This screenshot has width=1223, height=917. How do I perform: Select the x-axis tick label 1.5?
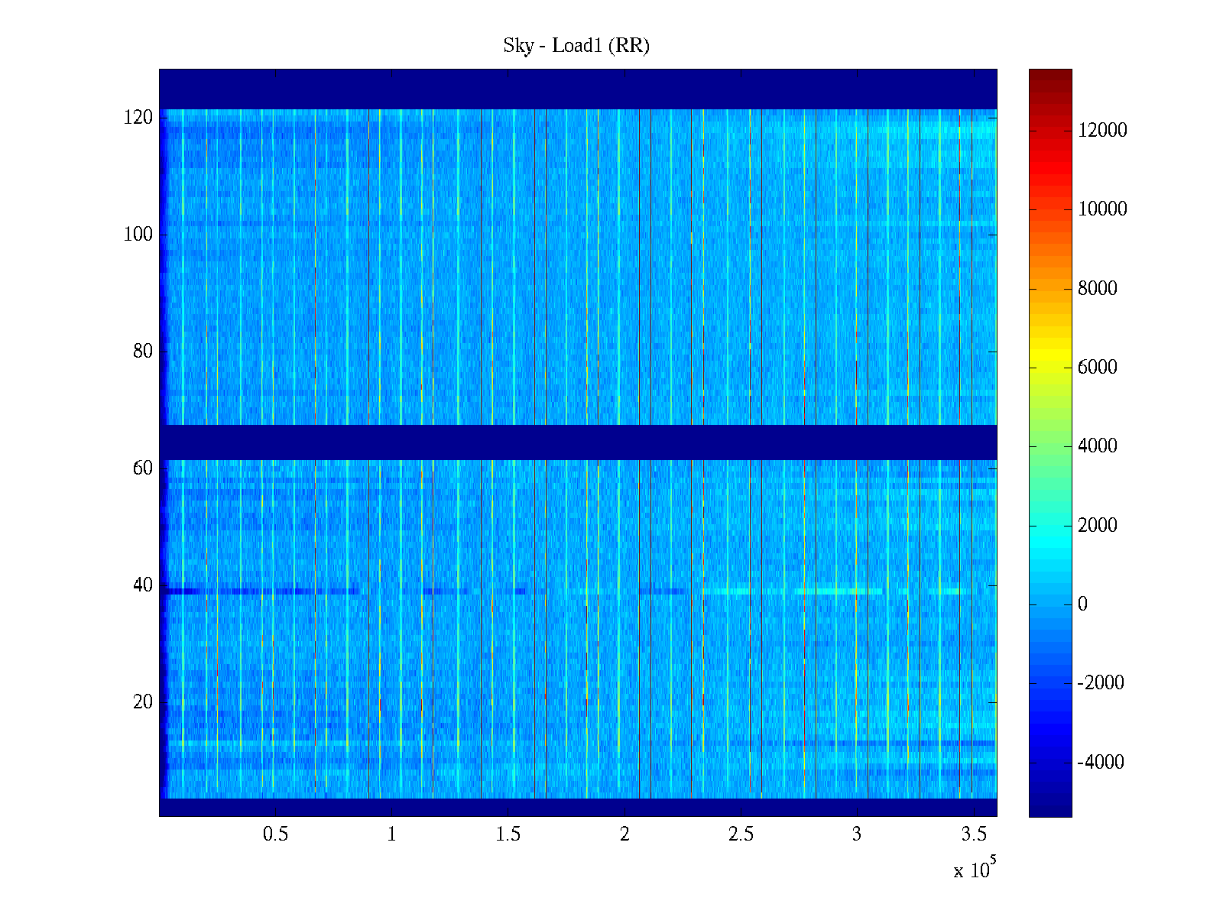pyautogui.click(x=508, y=834)
